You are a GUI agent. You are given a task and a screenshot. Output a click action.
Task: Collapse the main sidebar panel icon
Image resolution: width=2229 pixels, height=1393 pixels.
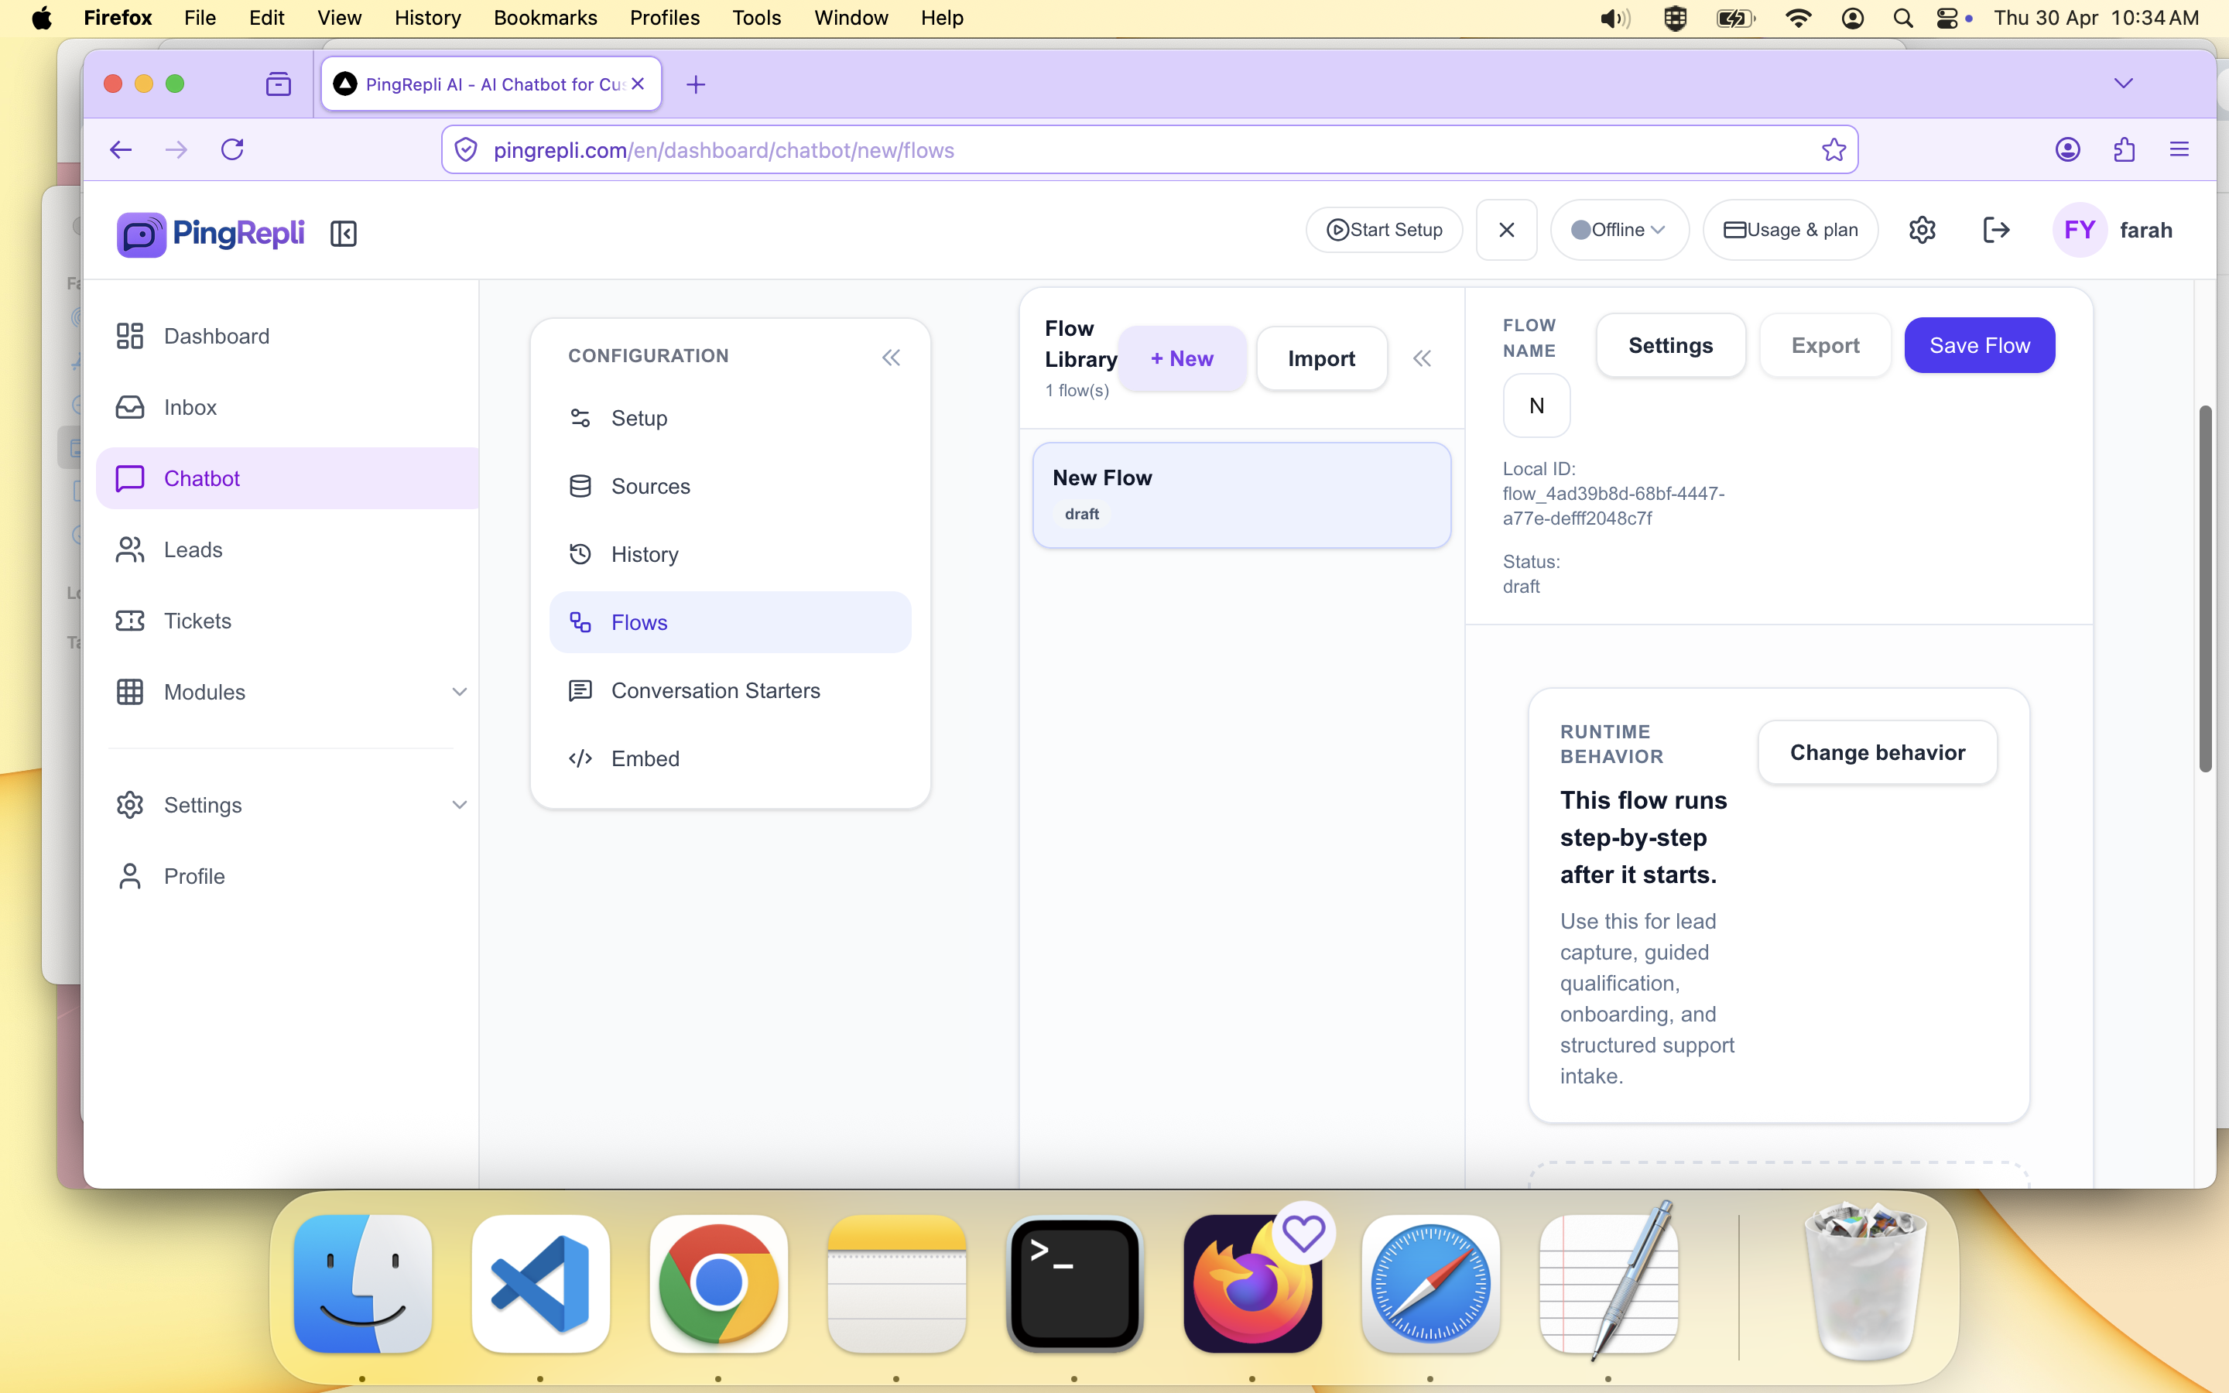[344, 234]
